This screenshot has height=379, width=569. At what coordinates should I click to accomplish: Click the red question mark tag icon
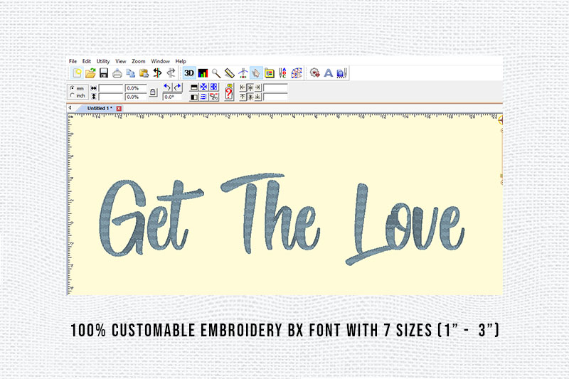coord(229,92)
